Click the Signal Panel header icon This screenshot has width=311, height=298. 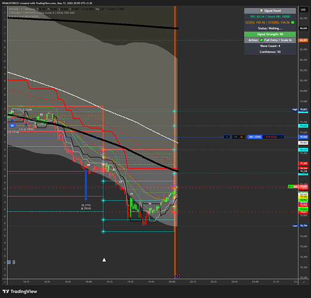coord(261,11)
